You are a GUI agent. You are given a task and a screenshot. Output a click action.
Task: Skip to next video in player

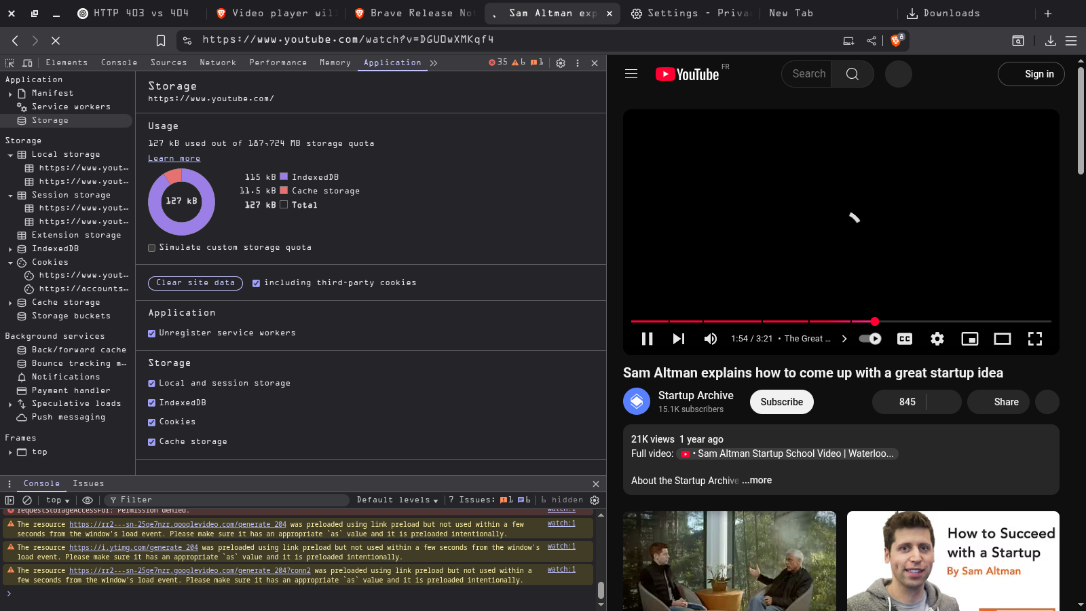(x=679, y=339)
